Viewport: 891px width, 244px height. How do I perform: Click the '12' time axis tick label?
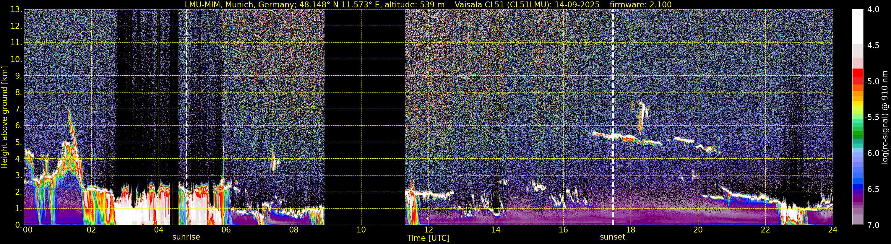point(429,230)
